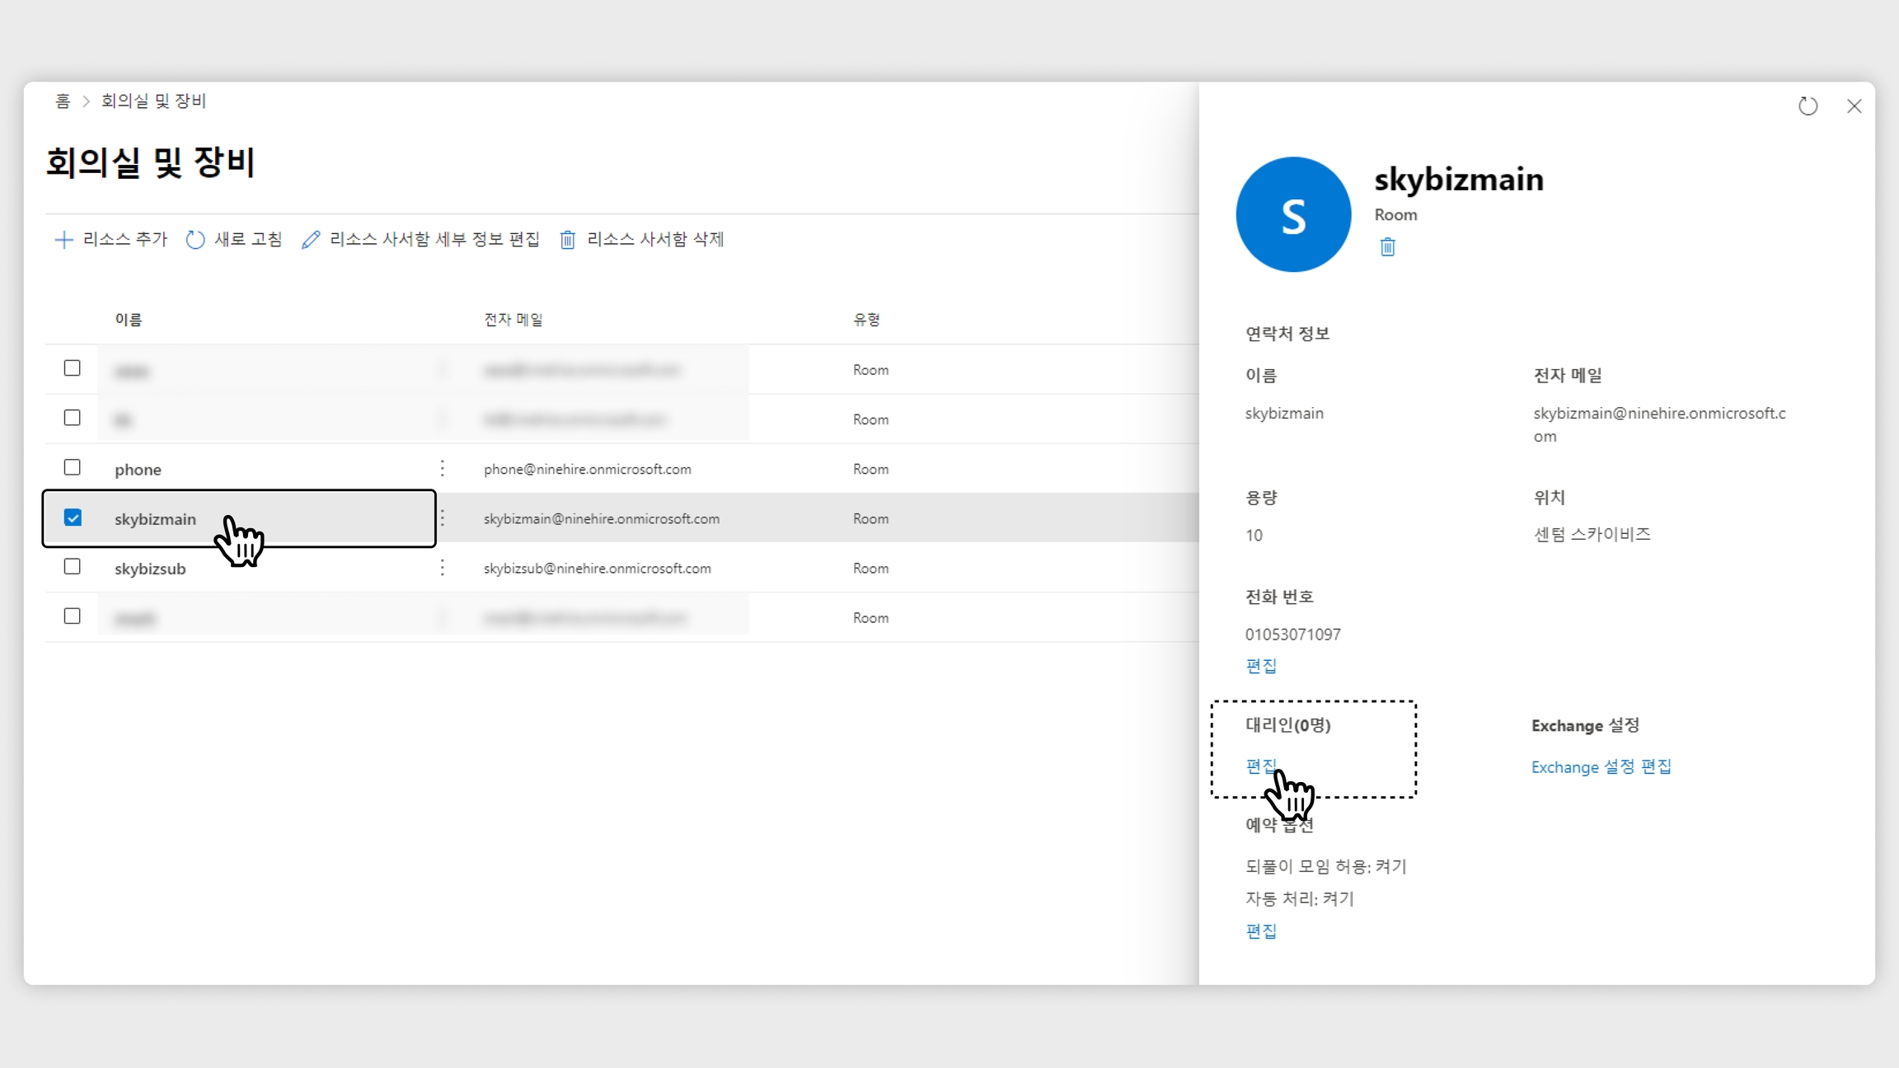Check the skybizsub row checkbox
The image size is (1899, 1068).
pyautogui.click(x=73, y=567)
